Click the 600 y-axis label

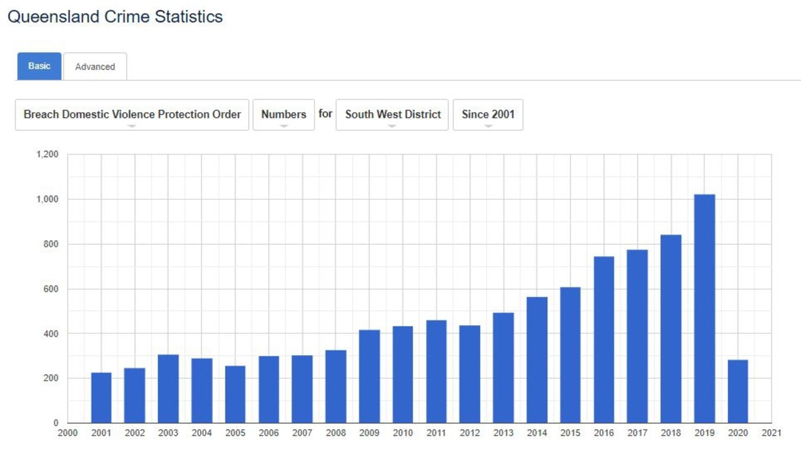click(x=51, y=289)
